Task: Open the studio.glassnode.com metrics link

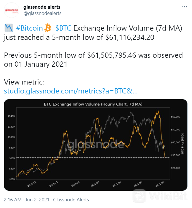Action: coord(71,91)
